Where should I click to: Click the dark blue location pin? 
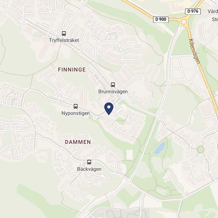(109, 109)
